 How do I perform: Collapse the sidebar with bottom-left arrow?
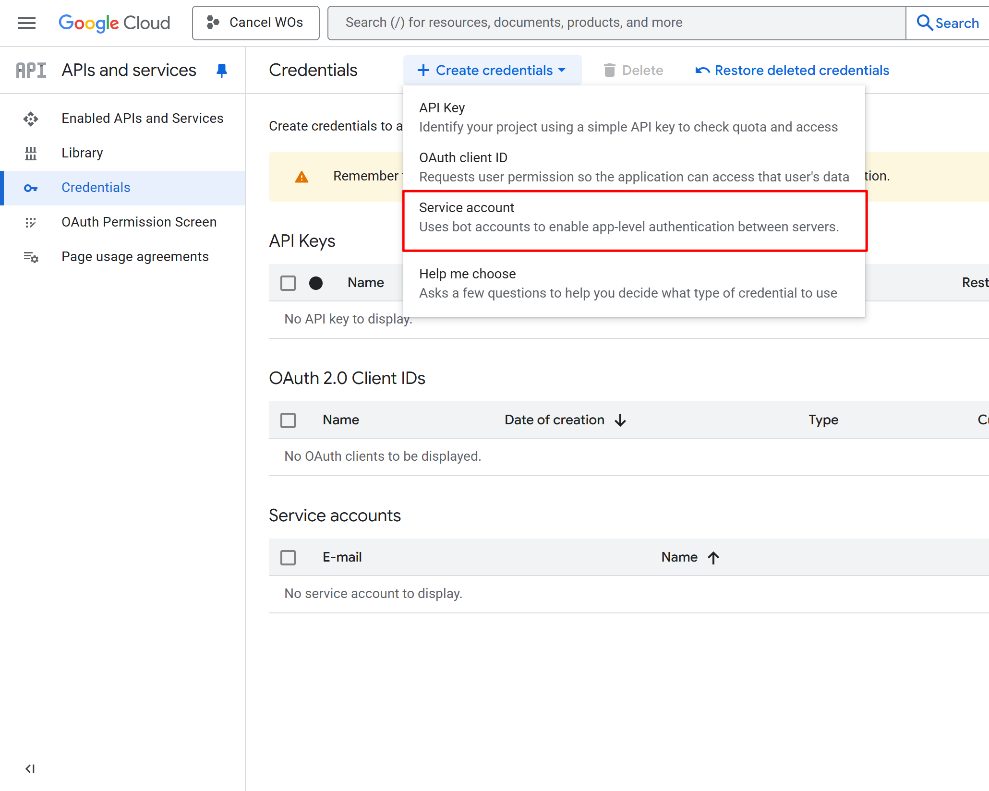(30, 769)
